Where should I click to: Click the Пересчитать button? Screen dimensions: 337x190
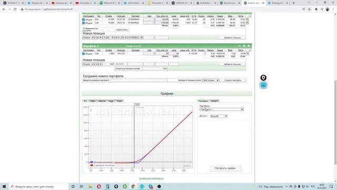(122, 30)
